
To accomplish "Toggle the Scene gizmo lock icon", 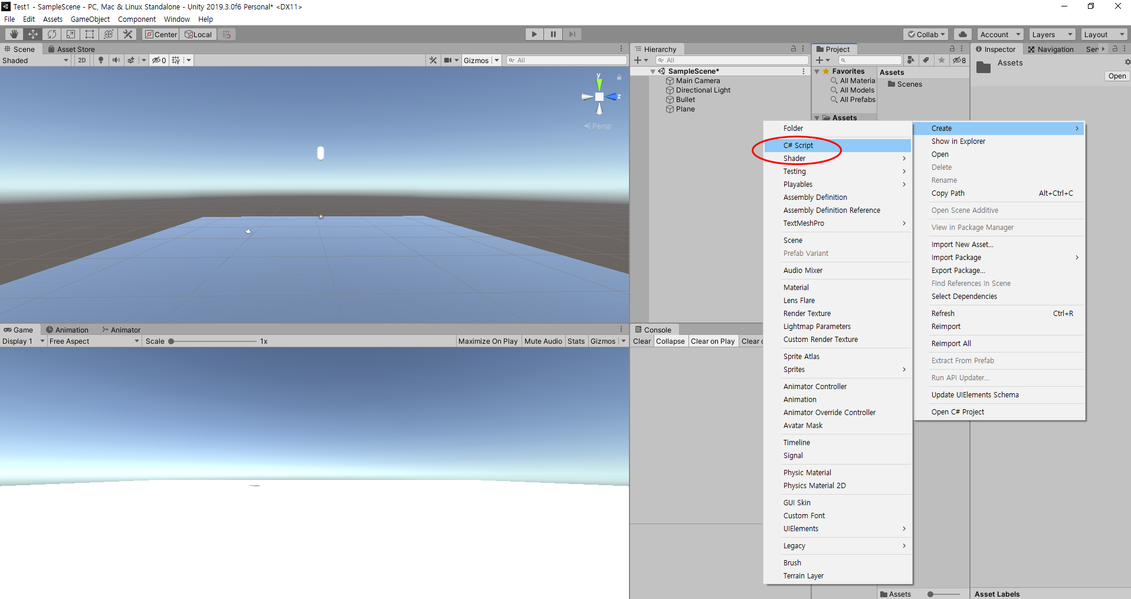I will (619, 77).
